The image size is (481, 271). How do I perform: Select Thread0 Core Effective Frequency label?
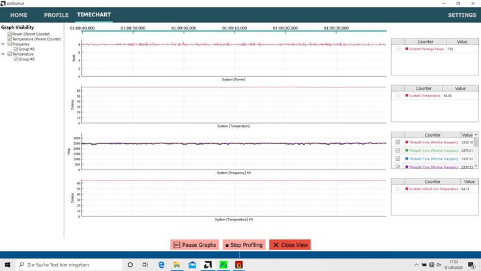point(434,142)
